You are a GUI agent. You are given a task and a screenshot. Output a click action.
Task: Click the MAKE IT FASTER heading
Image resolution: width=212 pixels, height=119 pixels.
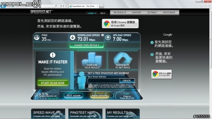point(53,62)
